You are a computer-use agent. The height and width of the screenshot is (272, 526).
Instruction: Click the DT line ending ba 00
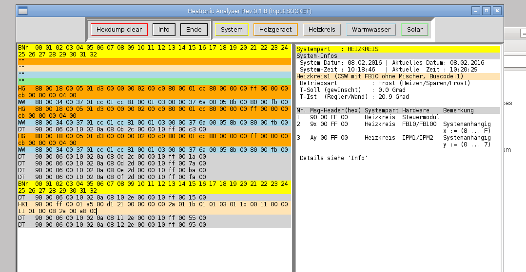tap(155, 170)
